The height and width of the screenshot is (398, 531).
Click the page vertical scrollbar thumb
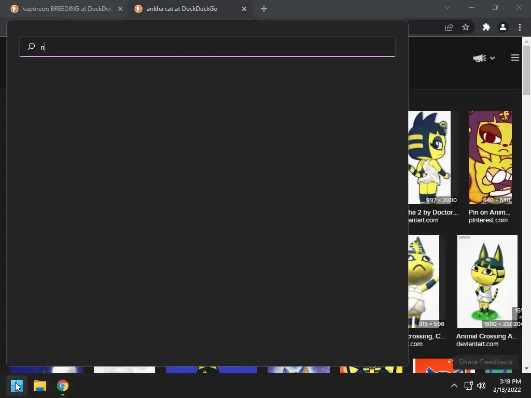[x=526, y=70]
